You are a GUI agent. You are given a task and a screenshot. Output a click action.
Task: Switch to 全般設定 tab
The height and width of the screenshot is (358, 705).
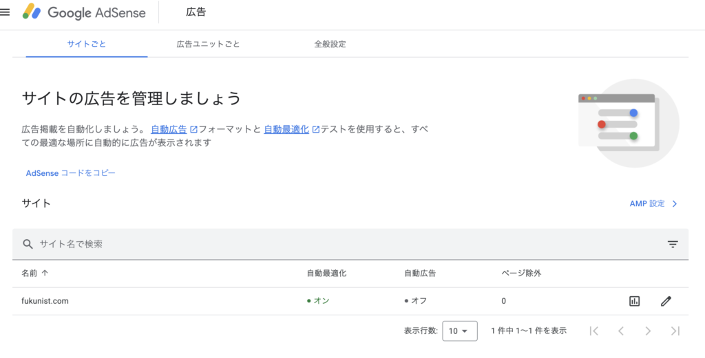click(330, 44)
